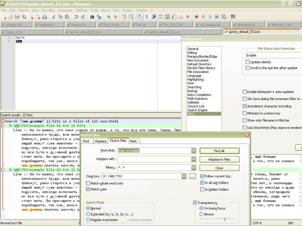
Task: Select Regular expression search mode
Action: coord(88,220)
